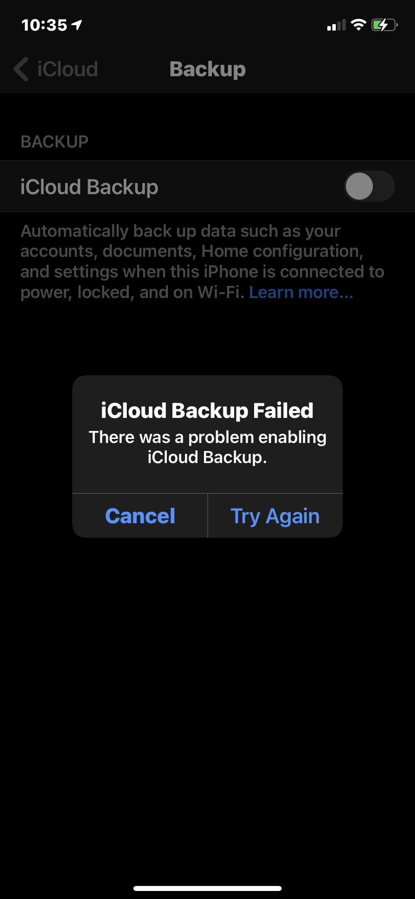The image size is (415, 899).
Task: Select the Backup title heading
Action: click(207, 69)
